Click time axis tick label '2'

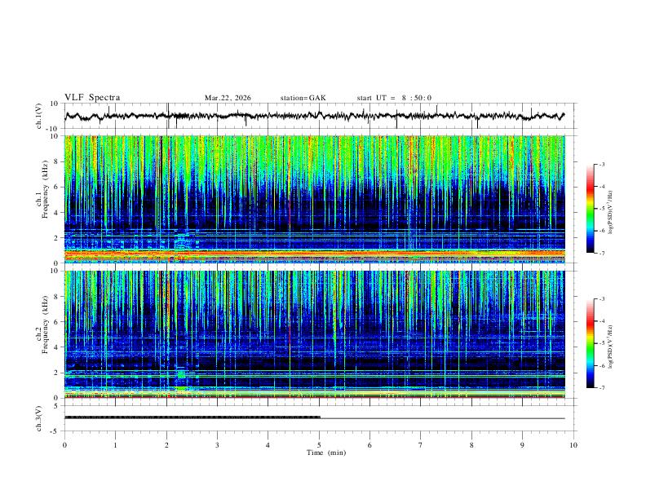coord(166,445)
